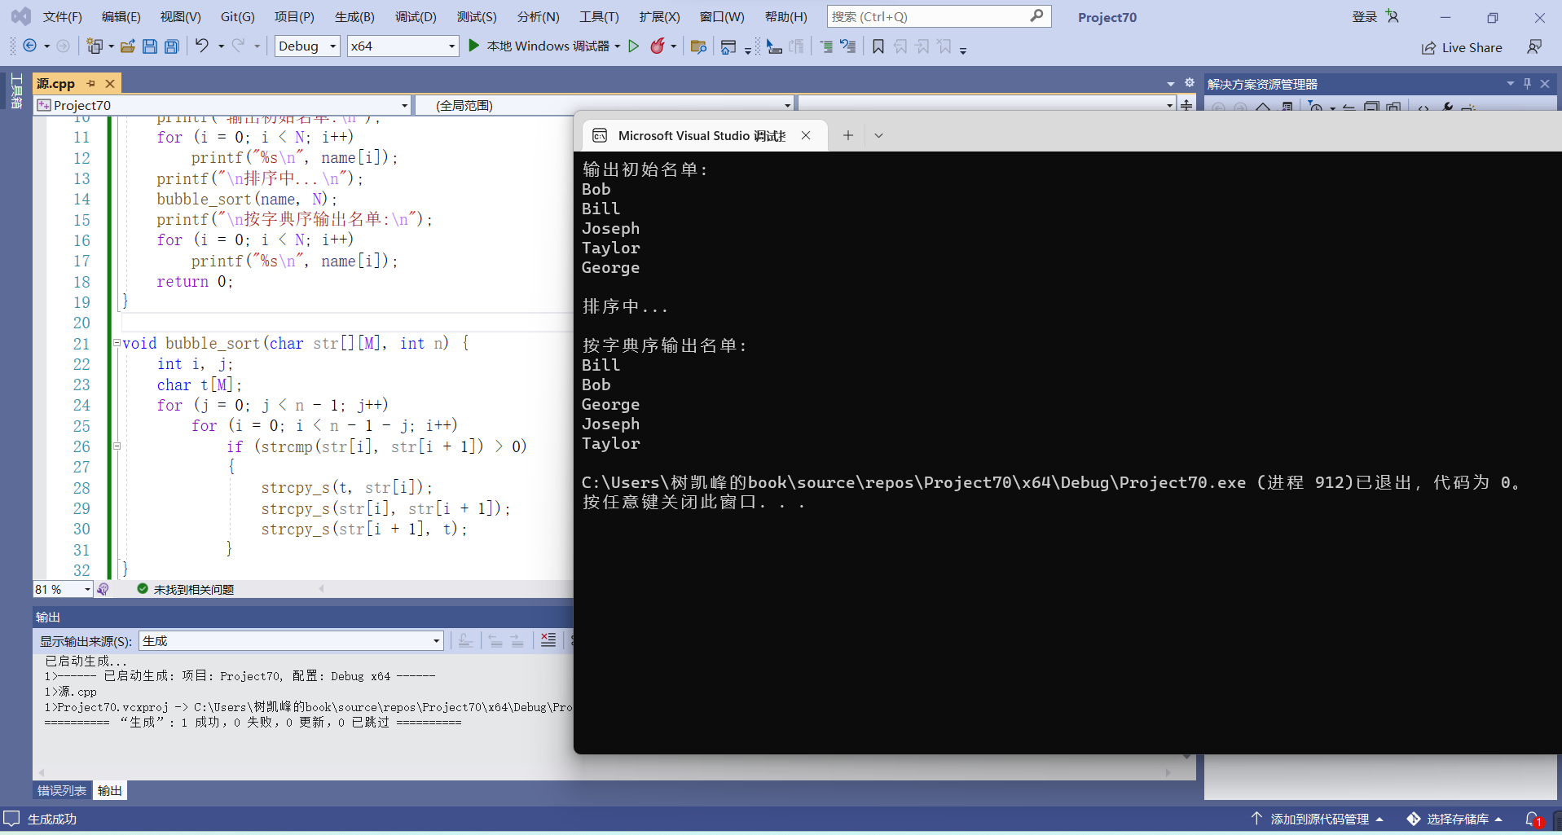Open the editor settings gear icon

coord(1190,83)
